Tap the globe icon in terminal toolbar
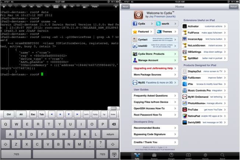This screenshot has height=160, width=240. pyautogui.click(x=65, y=7)
